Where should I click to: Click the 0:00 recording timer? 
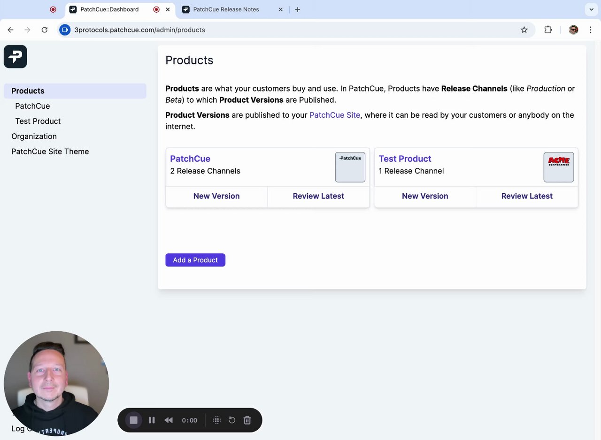pyautogui.click(x=190, y=420)
